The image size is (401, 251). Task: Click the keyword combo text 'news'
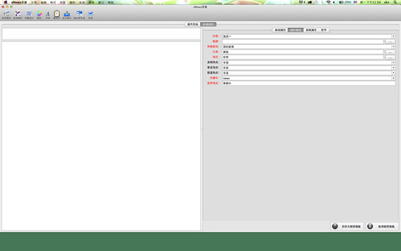227,78
